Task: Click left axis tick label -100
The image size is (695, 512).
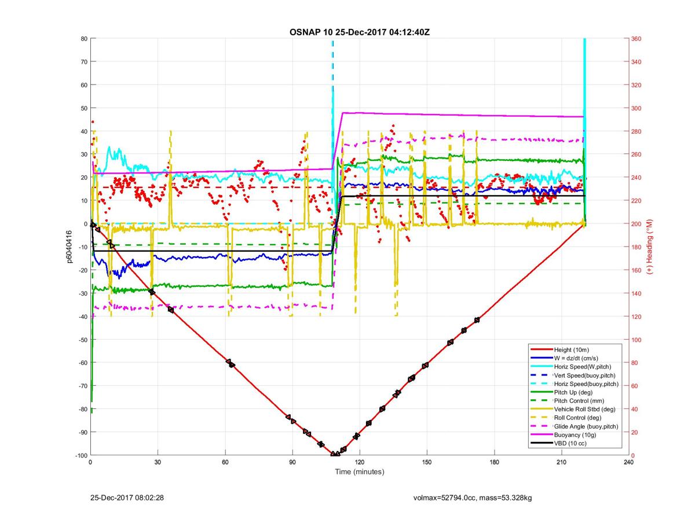Action: coord(81,455)
